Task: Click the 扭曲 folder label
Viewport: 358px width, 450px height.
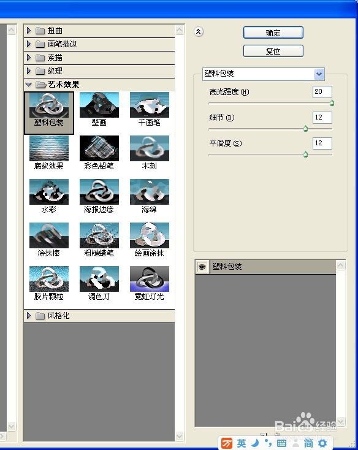Action: tap(55, 31)
